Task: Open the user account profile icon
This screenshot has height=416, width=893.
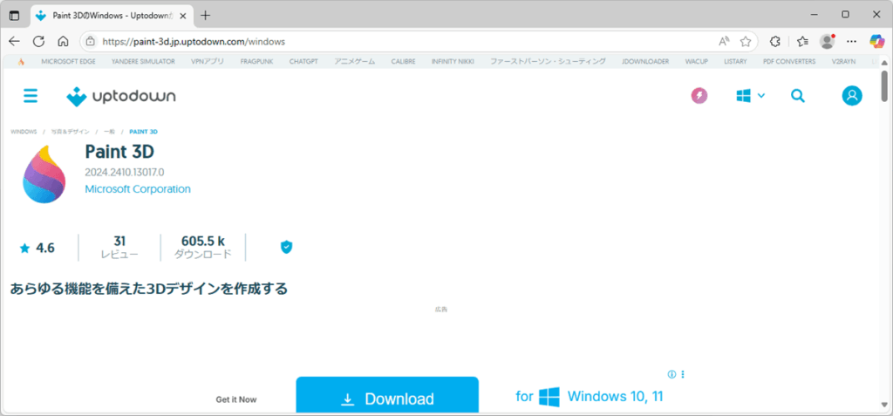Action: tap(852, 96)
